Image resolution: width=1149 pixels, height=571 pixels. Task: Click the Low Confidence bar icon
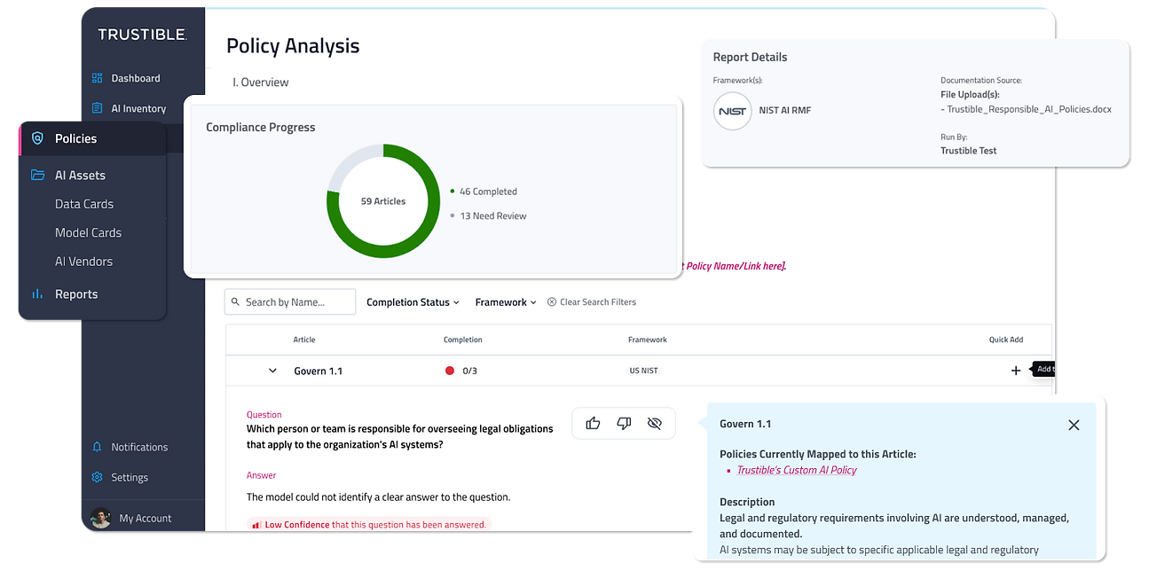point(256,525)
